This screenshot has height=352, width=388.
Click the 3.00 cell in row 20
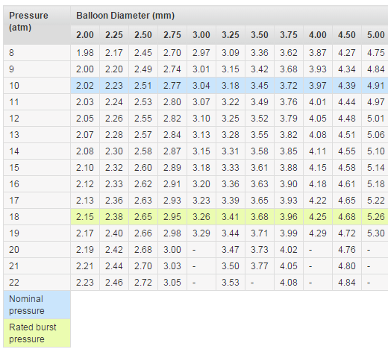coord(172,250)
